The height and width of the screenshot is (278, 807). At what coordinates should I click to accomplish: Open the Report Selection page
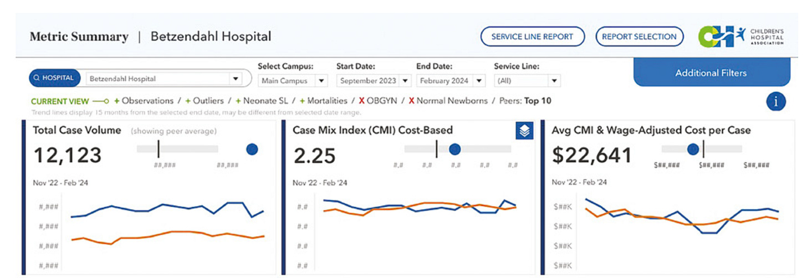[639, 37]
